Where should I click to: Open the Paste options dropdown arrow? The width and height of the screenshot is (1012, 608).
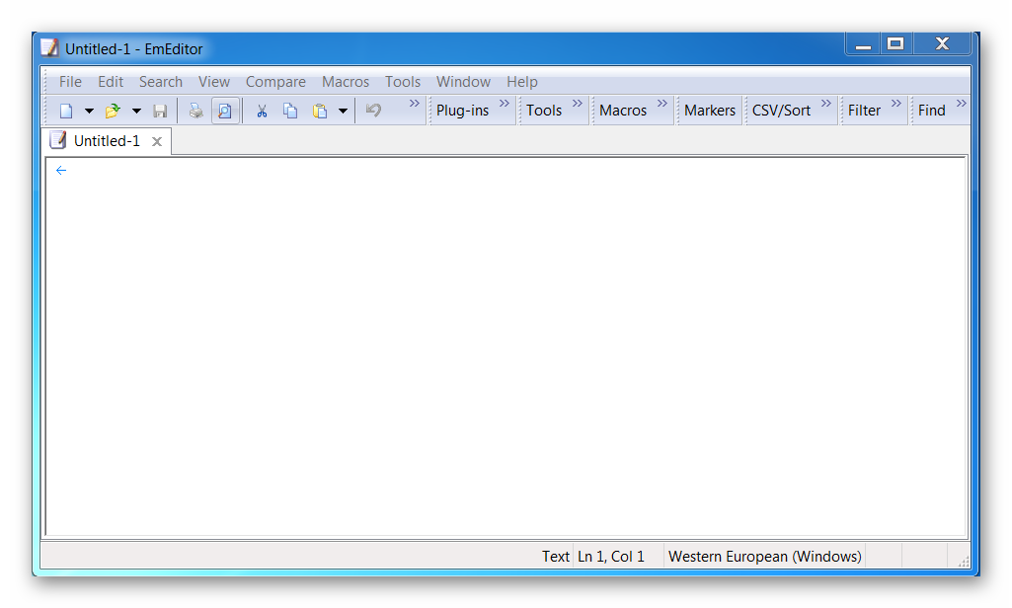pyautogui.click(x=343, y=111)
